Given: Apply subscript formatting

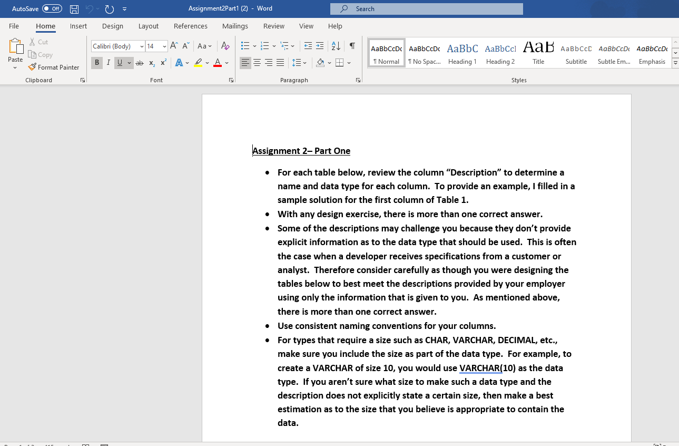Looking at the screenshot, I should pos(152,63).
